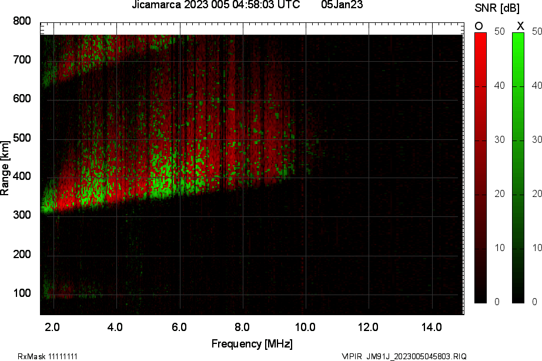Viewport: 542px width, 361px height.
Task: Click the 'X' label above the green bar
Action: (520, 26)
